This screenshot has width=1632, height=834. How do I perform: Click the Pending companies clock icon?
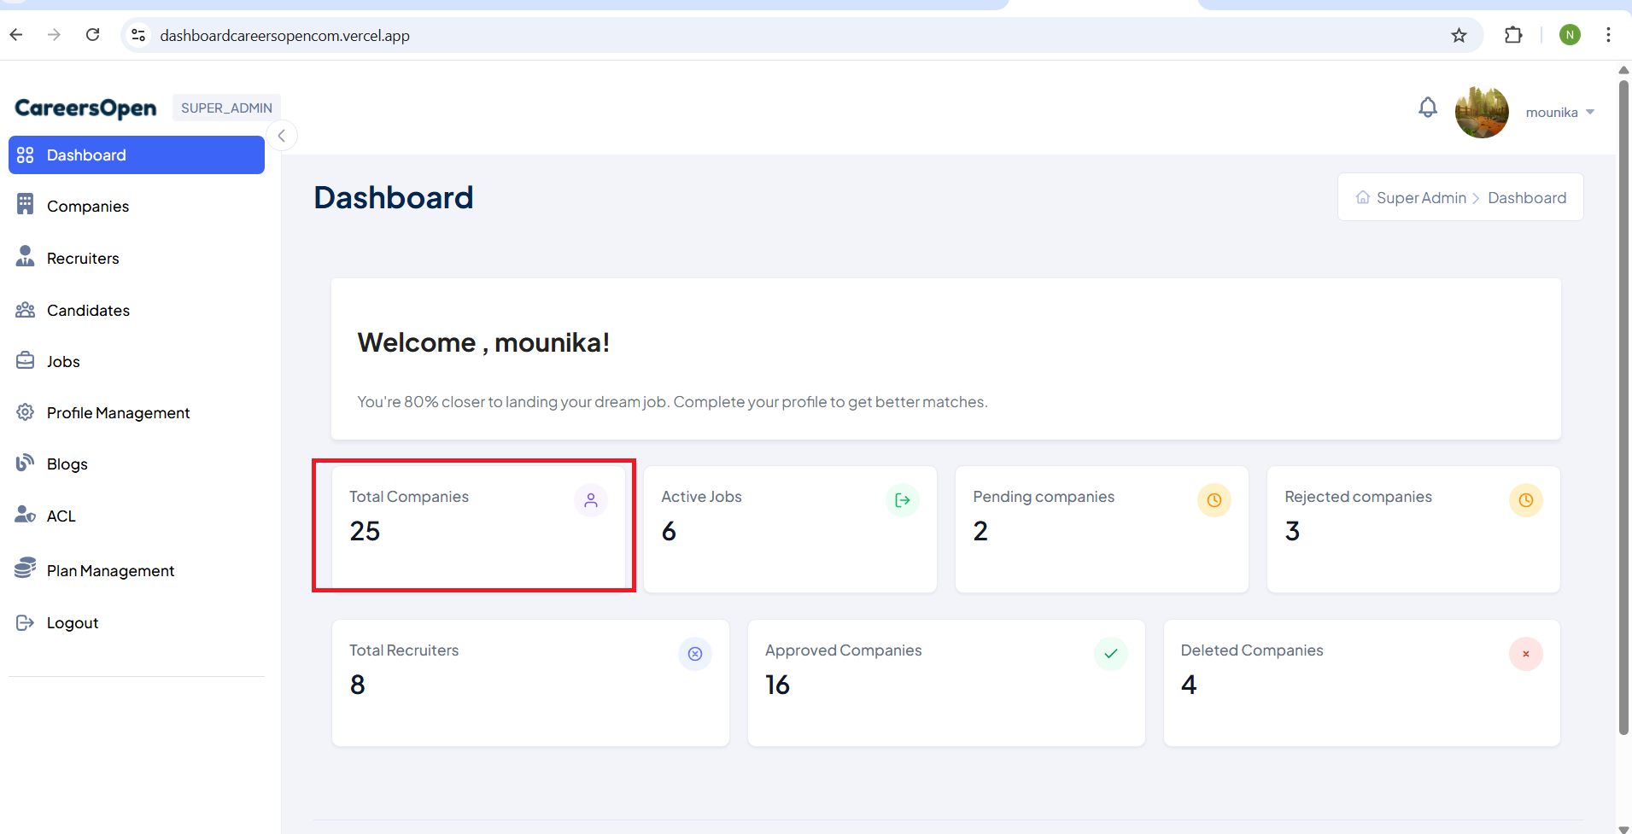1214,500
